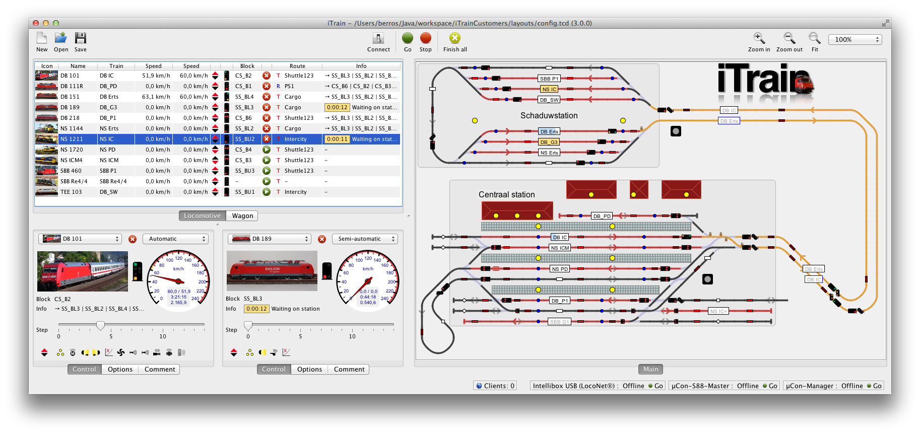
Task: Toggle DB 101 right cab light function
Action: 96,352
